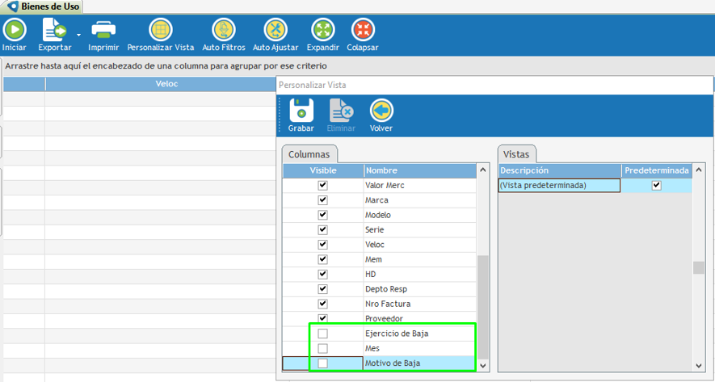Click the Predeterminada column header
This screenshot has height=382, width=715.
point(657,170)
